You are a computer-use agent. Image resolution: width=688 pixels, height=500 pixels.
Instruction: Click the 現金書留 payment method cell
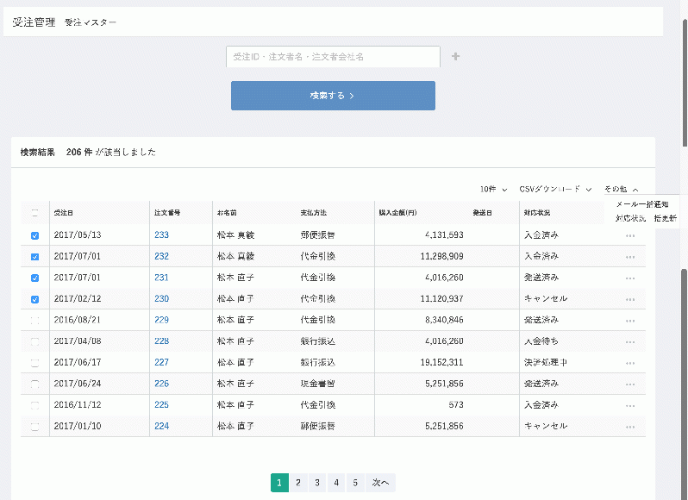tap(317, 384)
